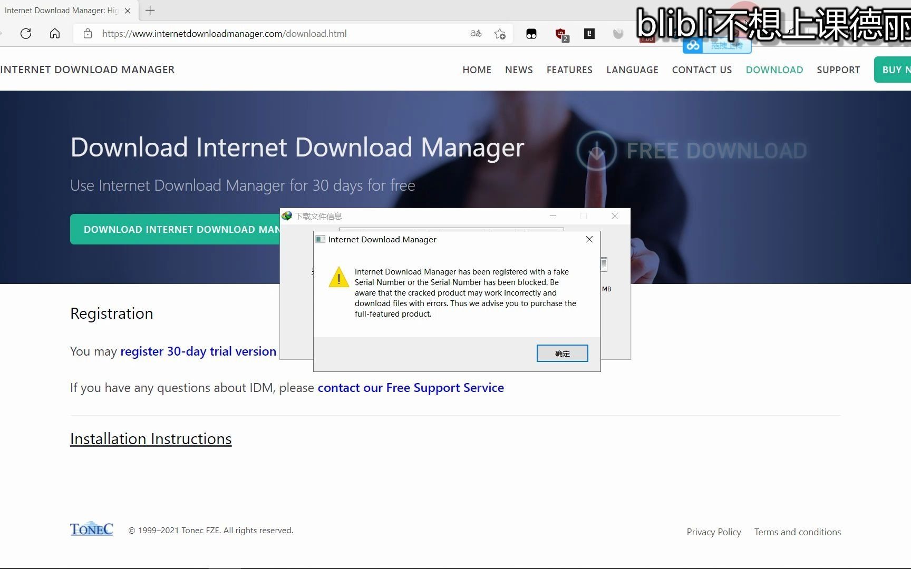Click the IDM globe icon in 下载文件信息 title

click(287, 216)
